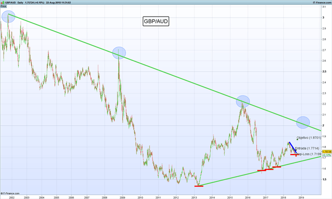Image resolution: width=332 pixels, height=199 pixels.
Task: Click the "3" level on the price axis
Action: (x=323, y=18)
